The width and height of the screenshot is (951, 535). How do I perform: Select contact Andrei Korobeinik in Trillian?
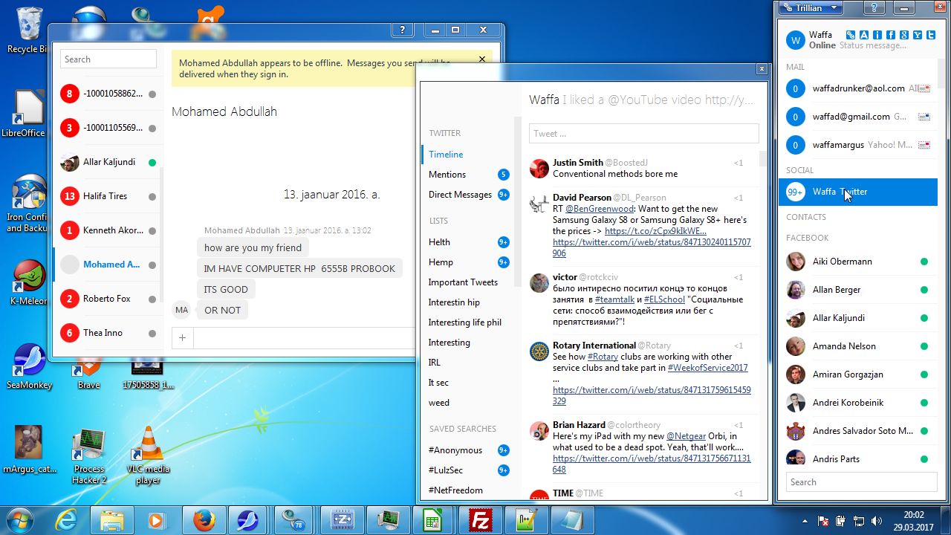coord(858,403)
